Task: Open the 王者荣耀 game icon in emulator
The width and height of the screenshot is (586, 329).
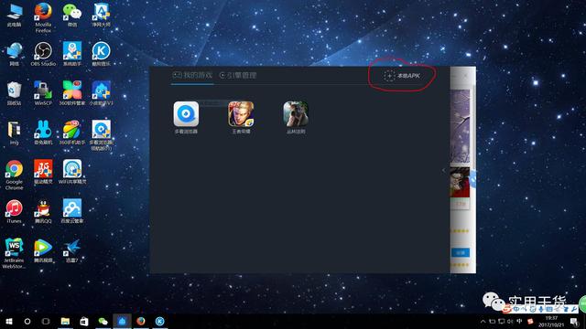Action: coord(241,113)
